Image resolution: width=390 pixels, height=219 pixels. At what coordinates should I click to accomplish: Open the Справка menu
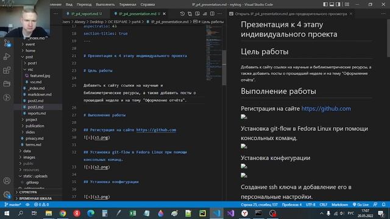coord(147,4)
